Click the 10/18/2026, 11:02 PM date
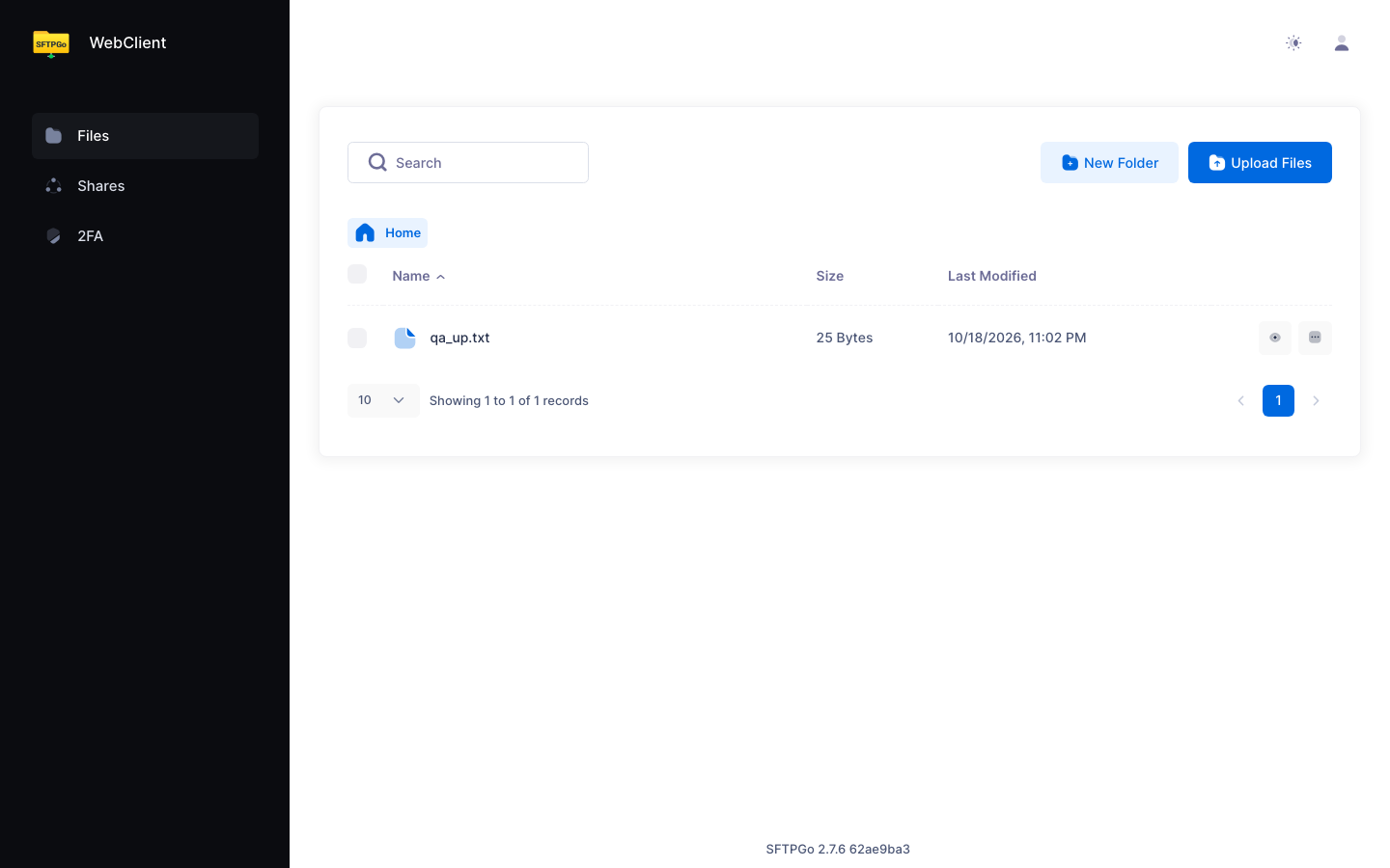 [1017, 338]
